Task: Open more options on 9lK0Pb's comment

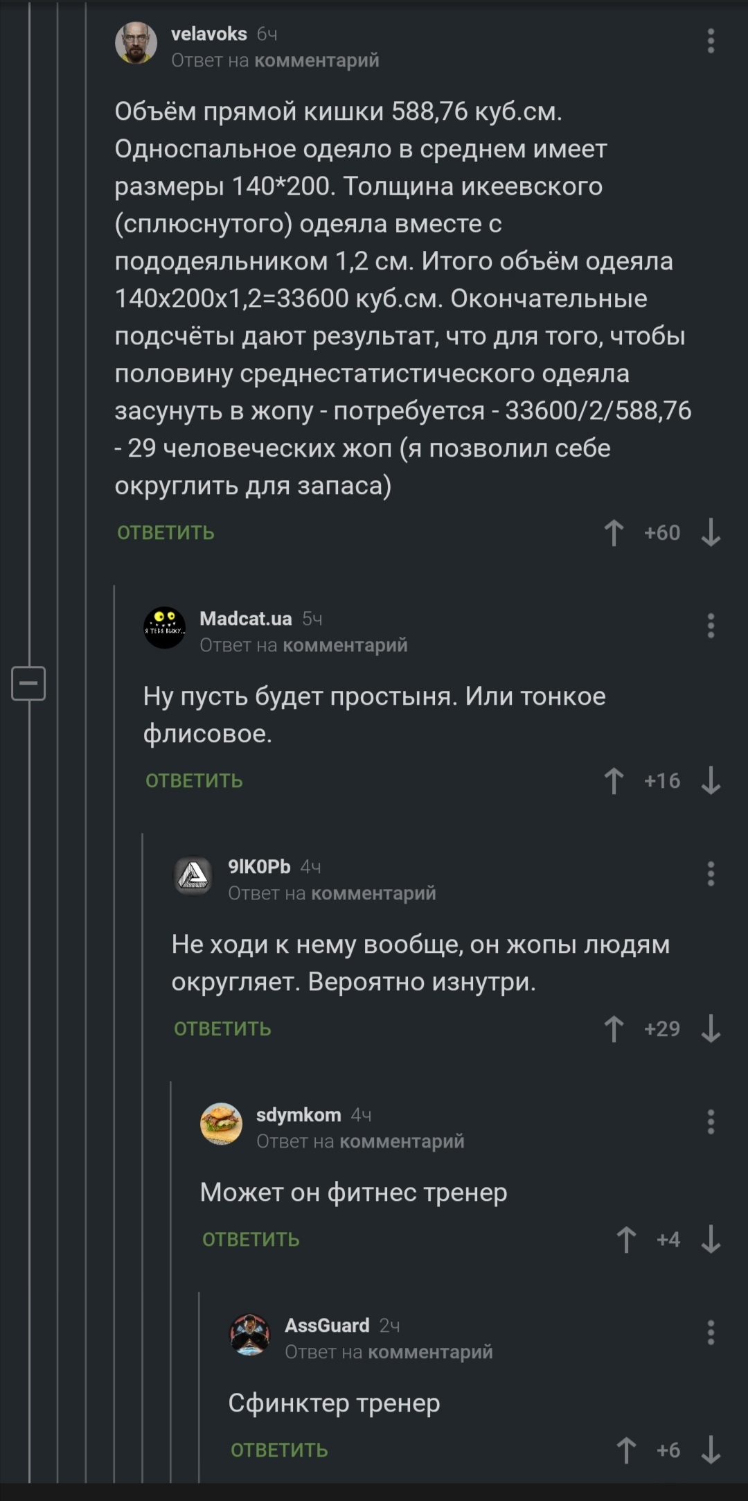Action: (711, 874)
